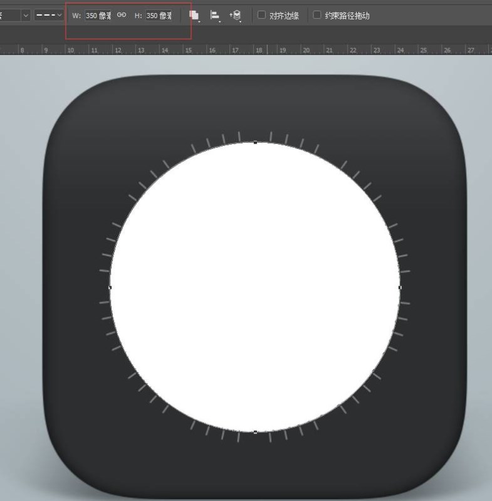This screenshot has height=501, width=492.
Task: Expand the stroke width dropdown arrow
Action: [x=26, y=15]
